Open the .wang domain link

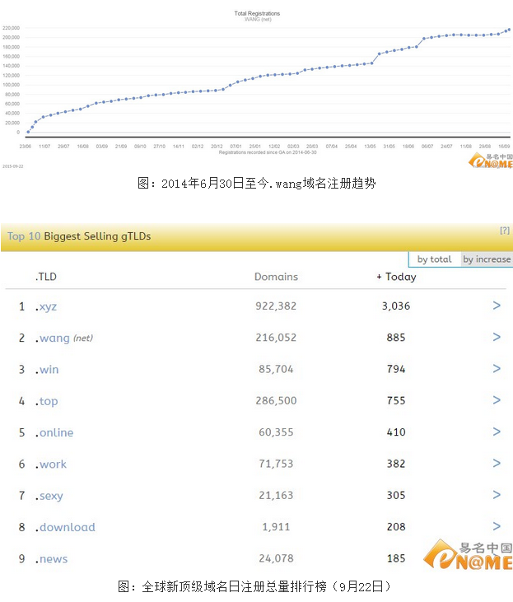click(x=53, y=338)
